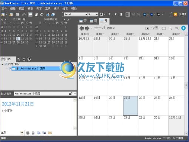Image resolution: width=189 pixels, height=142 pixels.
Task: Click the month view vertical scrollbar thumb
Action: [186, 85]
